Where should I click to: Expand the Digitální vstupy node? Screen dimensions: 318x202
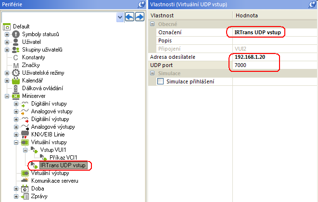point(16,104)
